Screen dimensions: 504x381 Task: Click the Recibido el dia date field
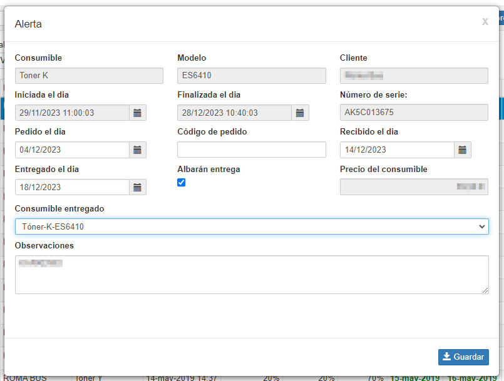(396, 150)
